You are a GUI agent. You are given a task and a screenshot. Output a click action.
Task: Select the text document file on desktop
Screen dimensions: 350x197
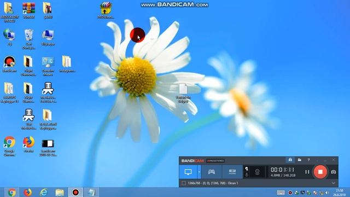[183, 94]
